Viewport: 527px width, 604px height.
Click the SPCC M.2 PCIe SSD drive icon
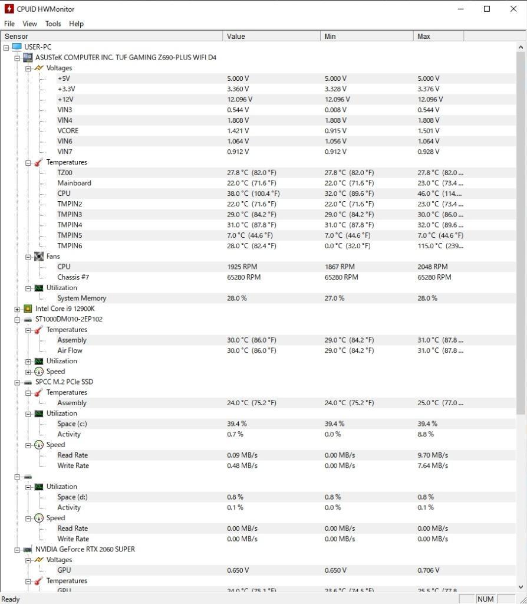click(x=28, y=382)
